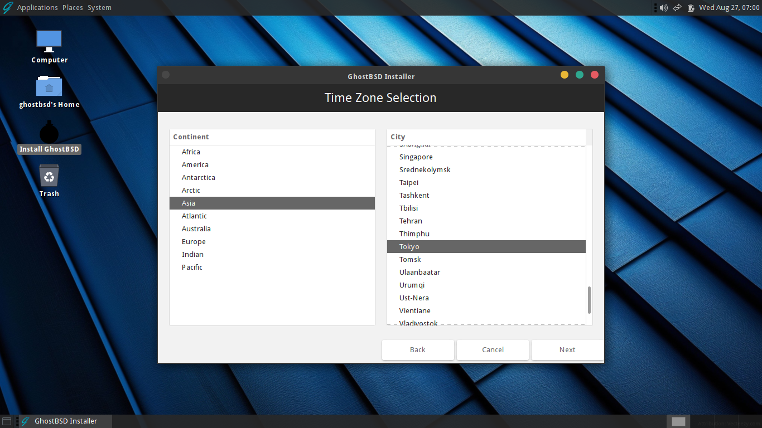Choose Tomsk from the city list
Screen dimensions: 762x428
tap(486, 260)
